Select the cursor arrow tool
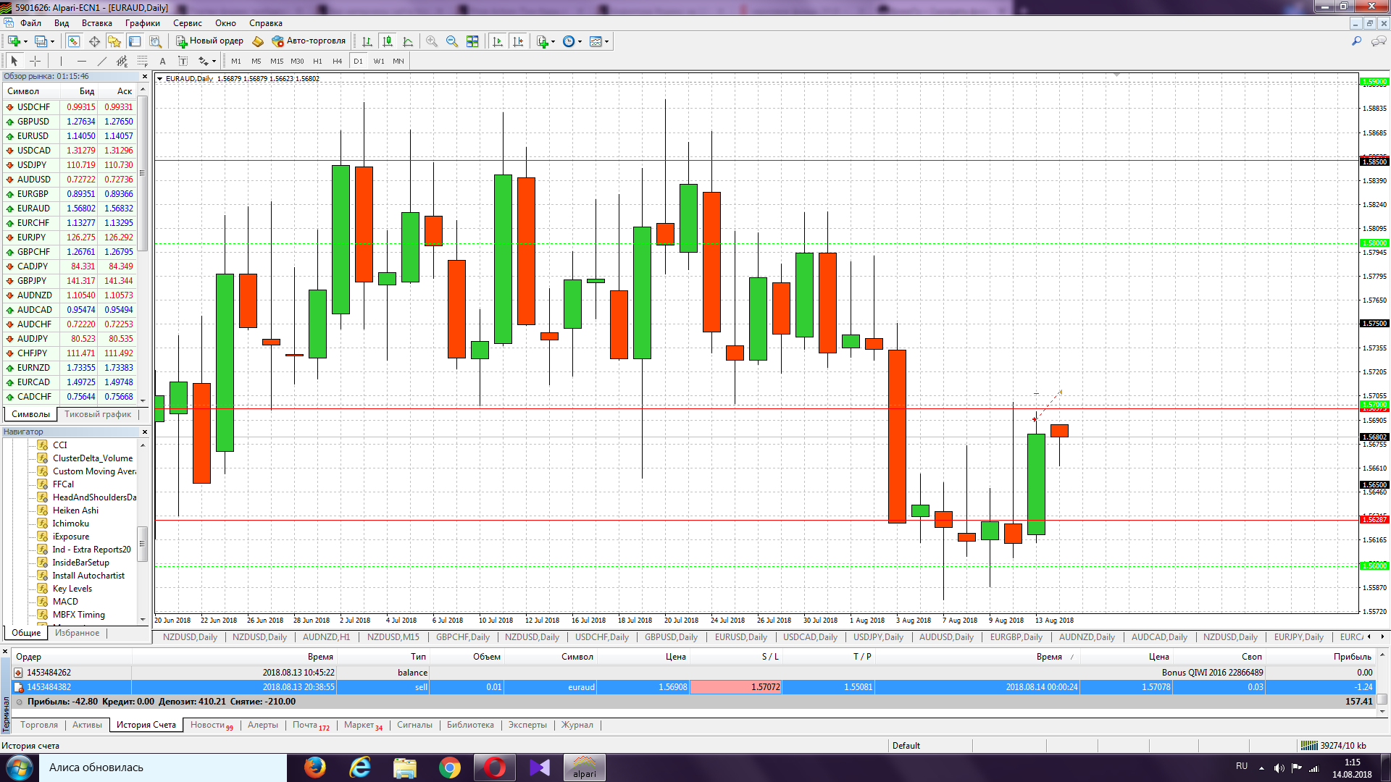Viewport: 1391px width, 782px height. (14, 62)
